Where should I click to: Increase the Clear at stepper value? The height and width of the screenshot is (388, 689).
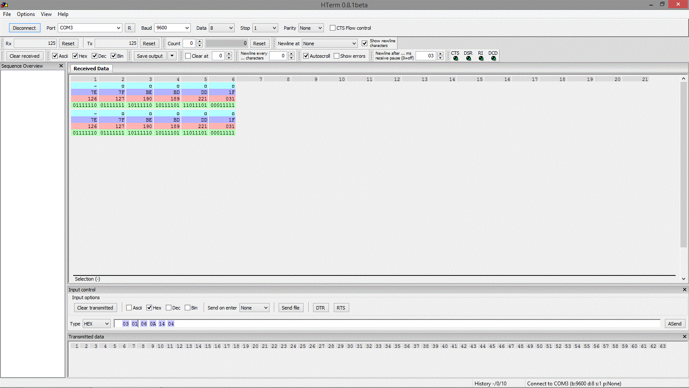coord(229,54)
